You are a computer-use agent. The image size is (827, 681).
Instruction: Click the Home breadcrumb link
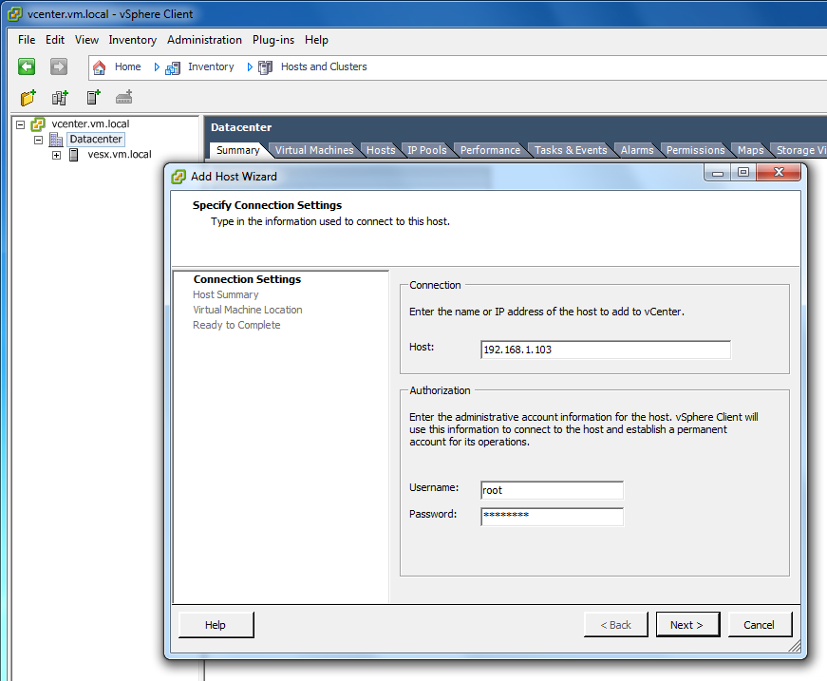pyautogui.click(x=127, y=67)
